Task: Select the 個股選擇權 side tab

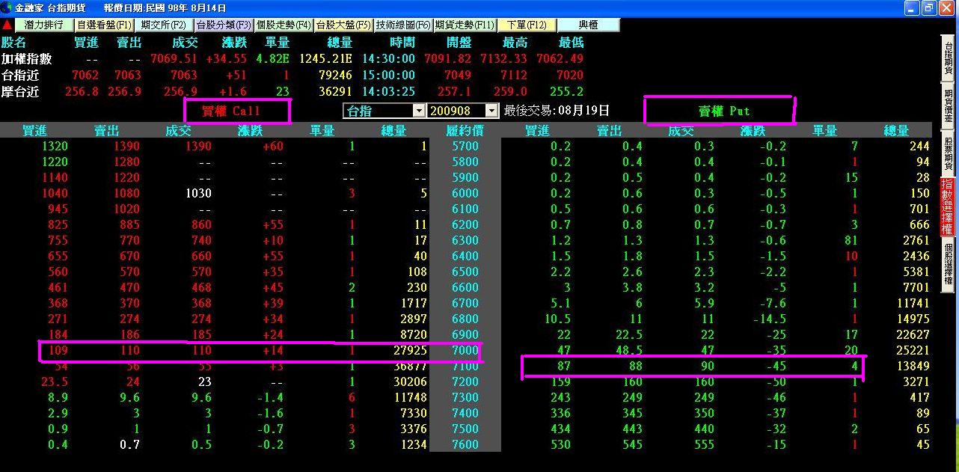Action: [x=949, y=264]
